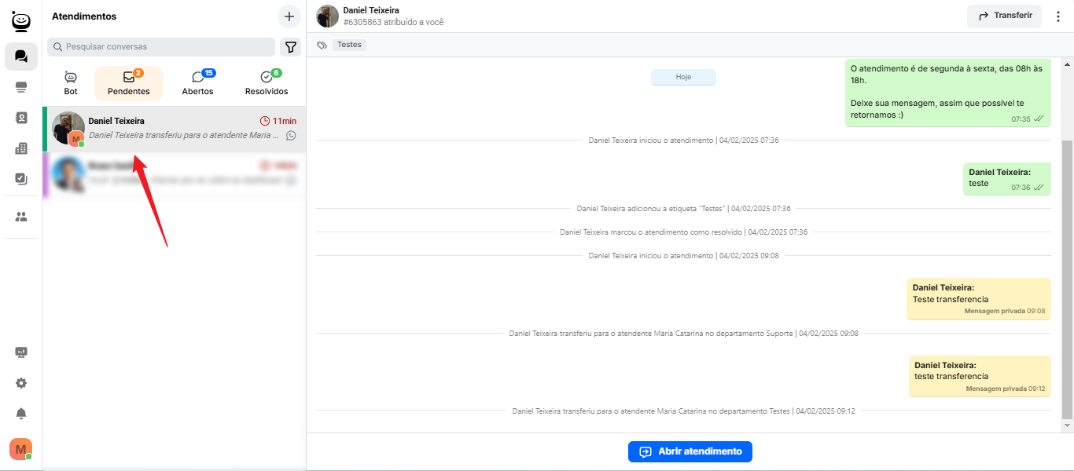This screenshot has height=471, width=1074.
Task: Click the Pesquisar conversas search field
Action: [161, 47]
